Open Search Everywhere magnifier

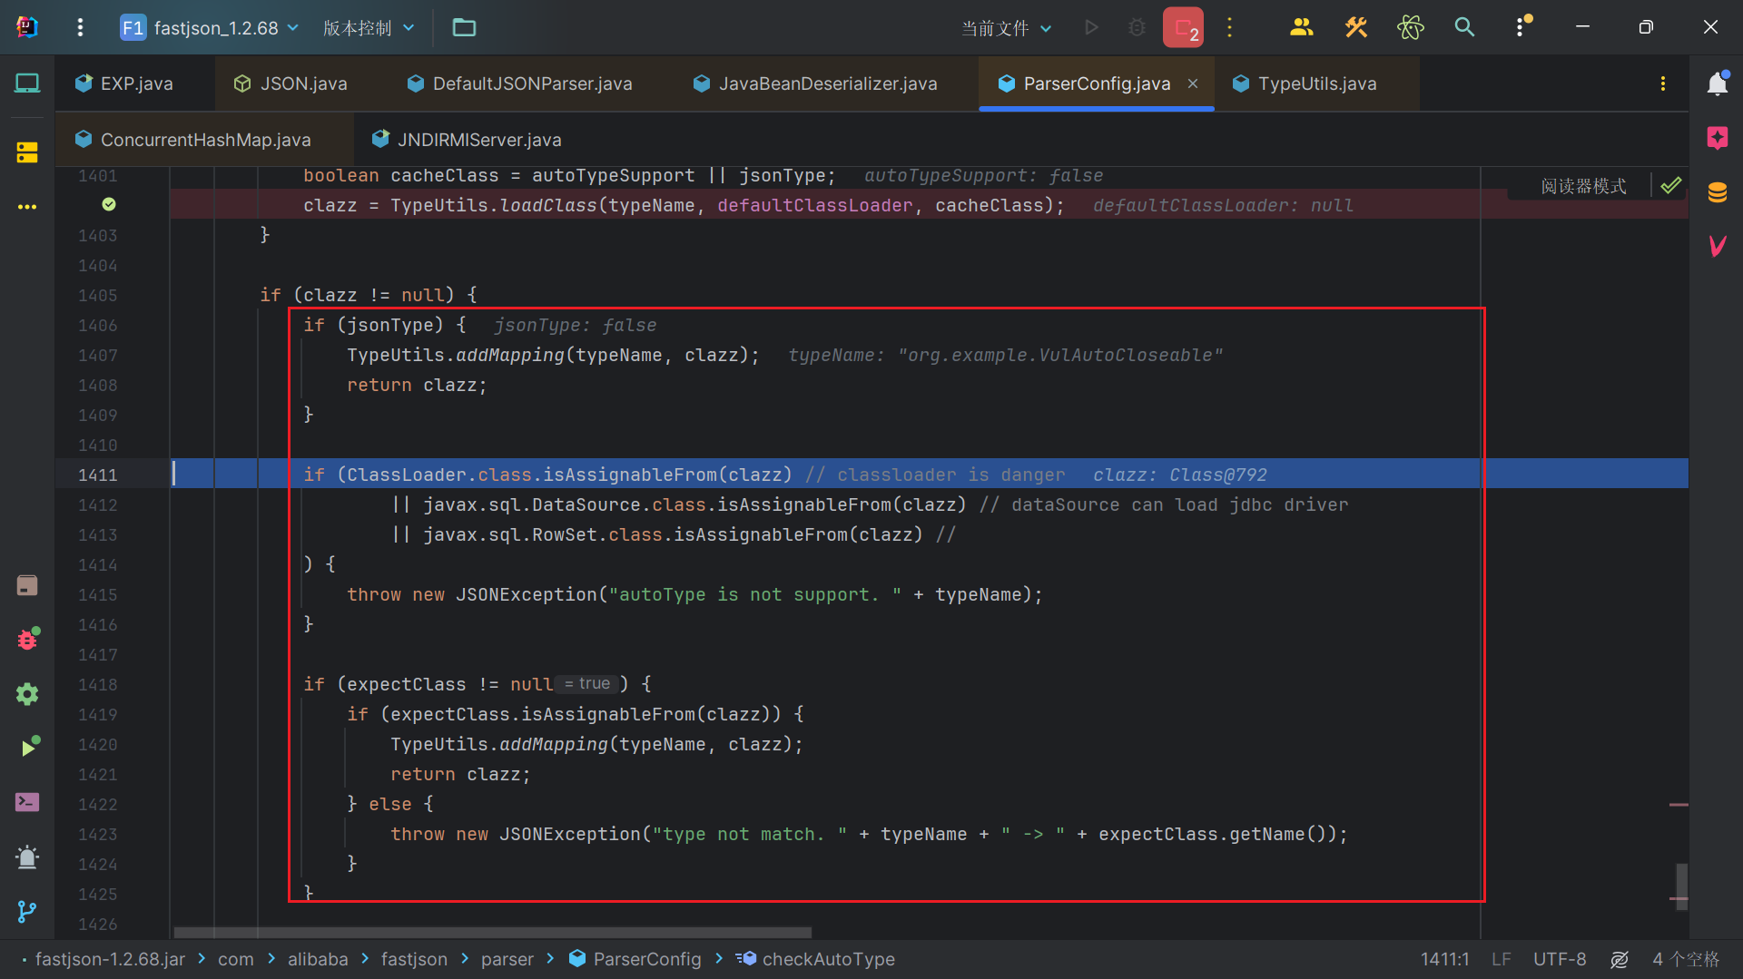(1464, 27)
